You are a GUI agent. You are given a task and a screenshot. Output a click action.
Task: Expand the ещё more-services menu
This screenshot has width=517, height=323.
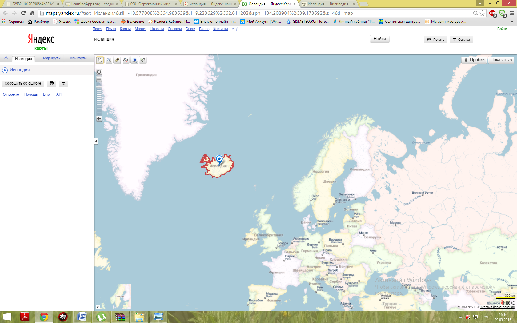(x=235, y=29)
